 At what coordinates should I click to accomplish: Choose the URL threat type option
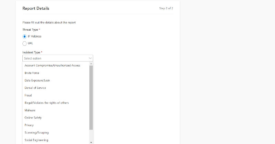[x=24, y=43]
